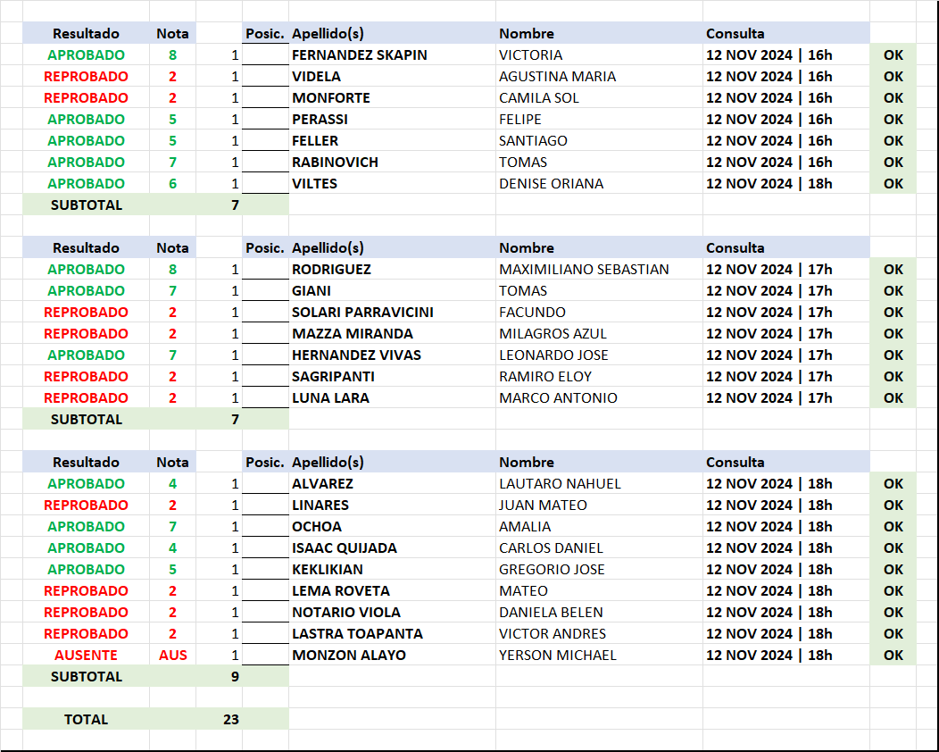The width and height of the screenshot is (939, 752).
Task: Select the FELLER surname cell
Action: click(392, 141)
